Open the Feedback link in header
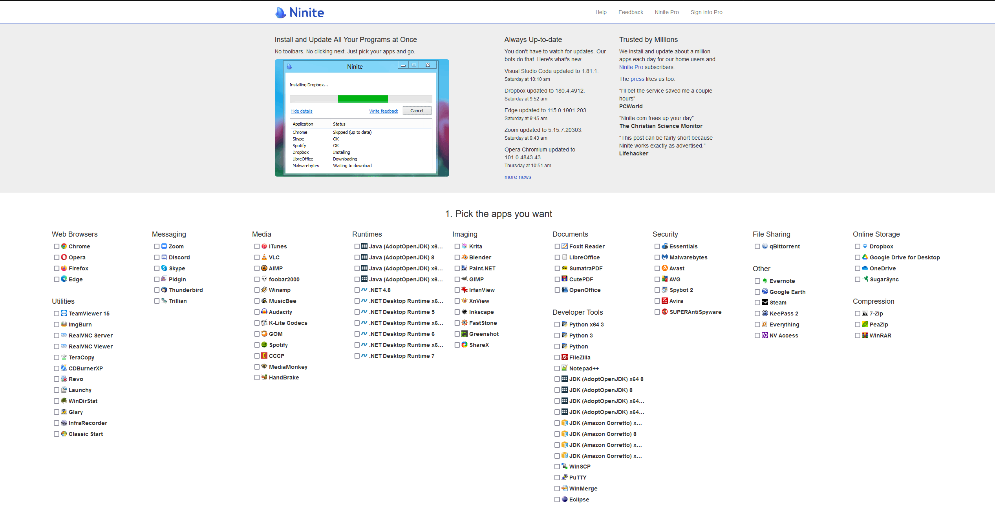The image size is (995, 505). (631, 12)
